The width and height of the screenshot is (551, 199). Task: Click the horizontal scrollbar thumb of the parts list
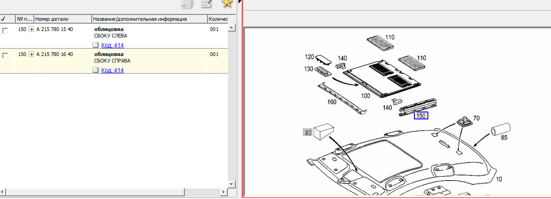click(x=95, y=192)
